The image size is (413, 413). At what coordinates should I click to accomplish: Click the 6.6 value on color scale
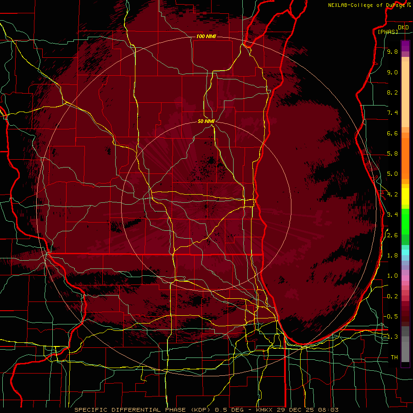coord(392,133)
